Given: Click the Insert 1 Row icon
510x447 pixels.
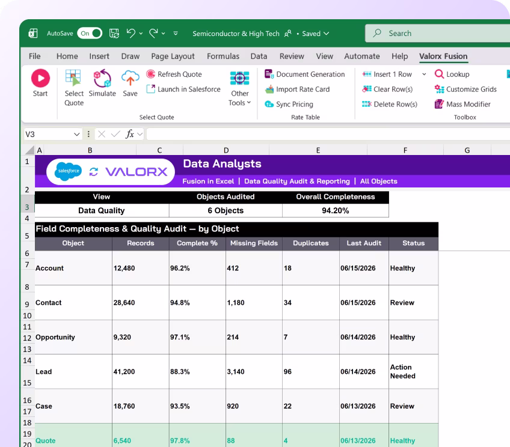Looking at the screenshot, I should point(367,74).
